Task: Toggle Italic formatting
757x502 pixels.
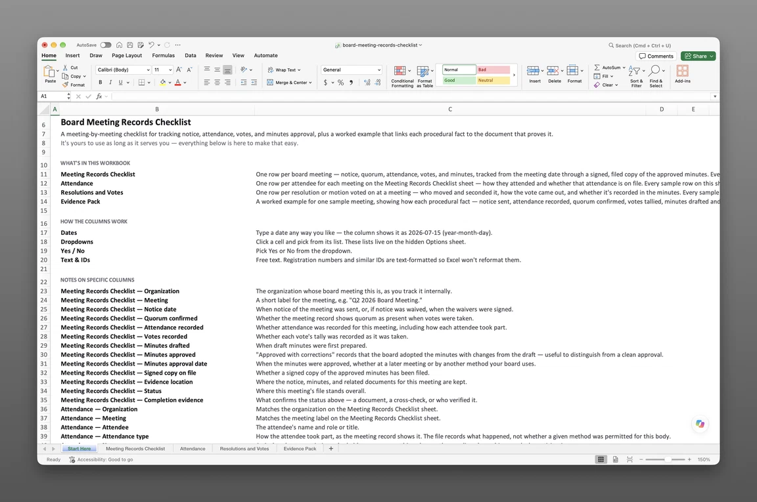Action: [110, 83]
